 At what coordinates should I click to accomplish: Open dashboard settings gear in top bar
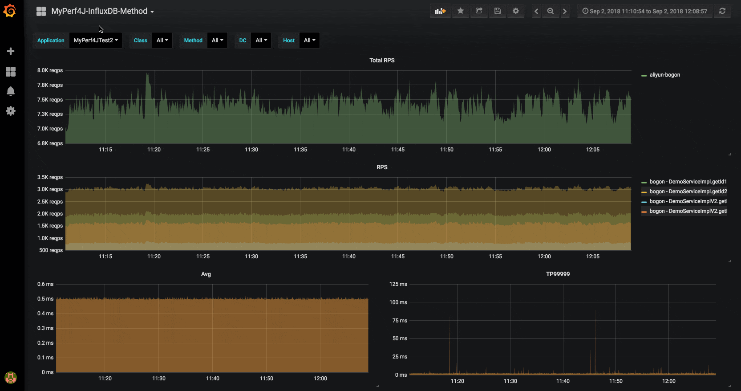516,11
